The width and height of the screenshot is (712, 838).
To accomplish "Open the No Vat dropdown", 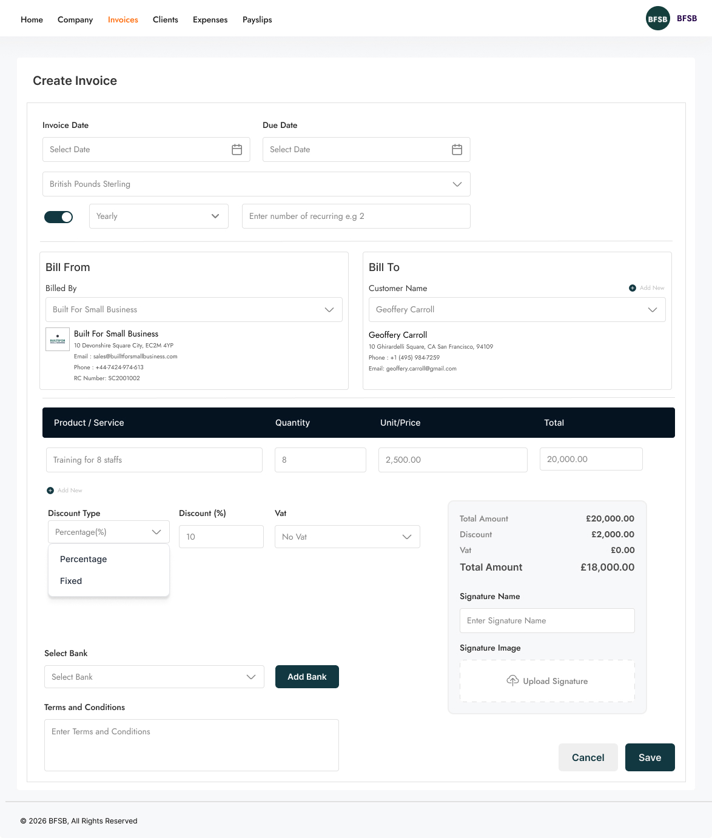I will coord(348,537).
